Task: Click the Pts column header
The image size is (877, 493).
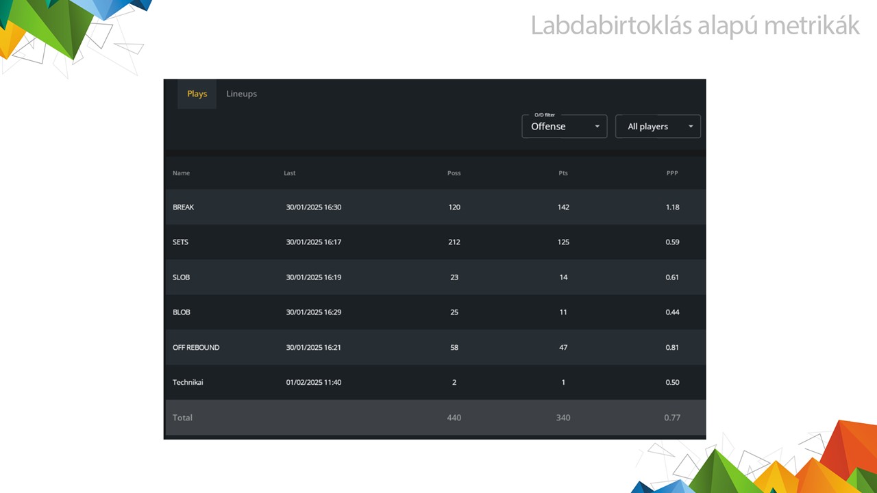Action: point(563,173)
